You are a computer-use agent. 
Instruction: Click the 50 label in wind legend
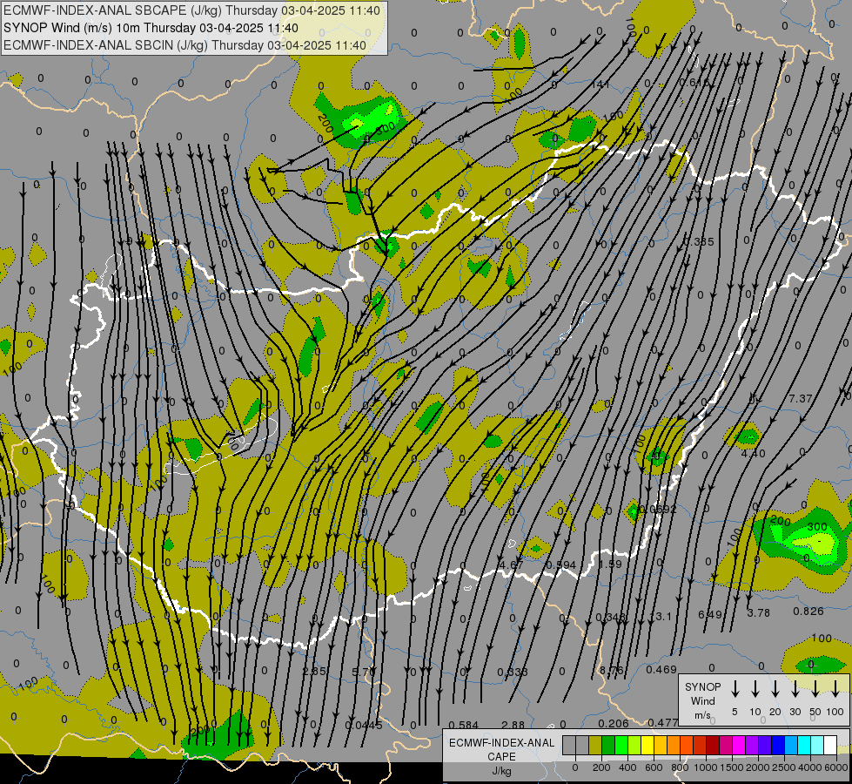click(x=815, y=712)
